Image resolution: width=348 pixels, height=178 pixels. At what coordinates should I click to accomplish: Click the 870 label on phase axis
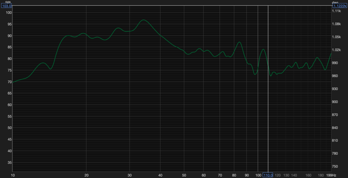(335, 115)
